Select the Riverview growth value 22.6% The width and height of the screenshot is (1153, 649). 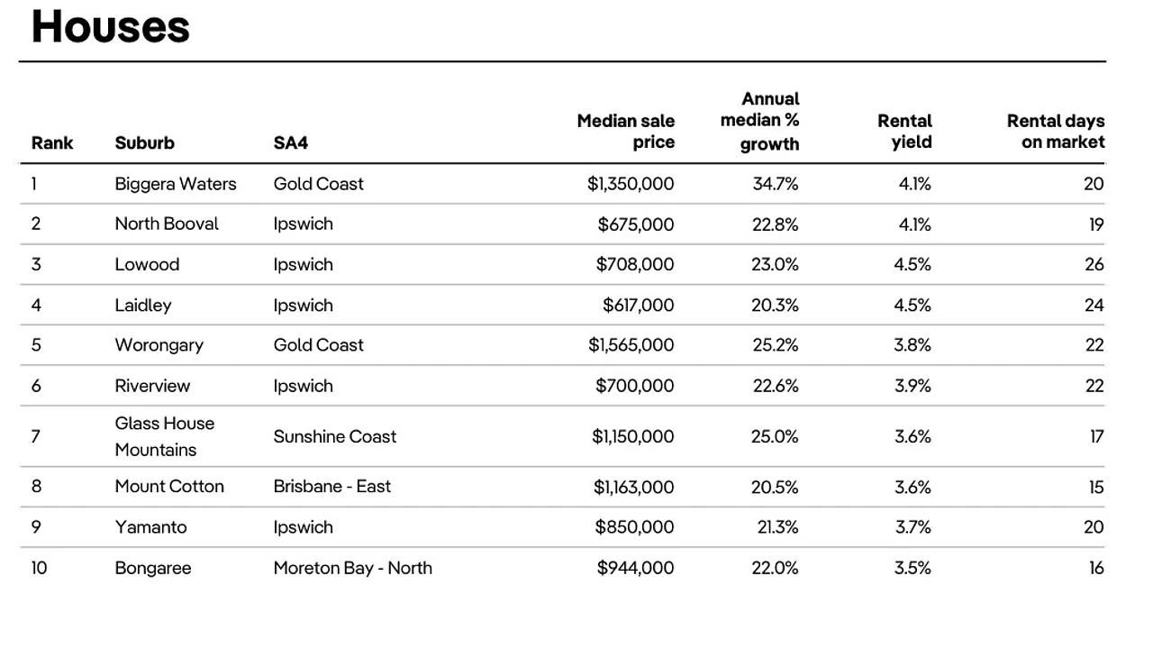tap(776, 386)
